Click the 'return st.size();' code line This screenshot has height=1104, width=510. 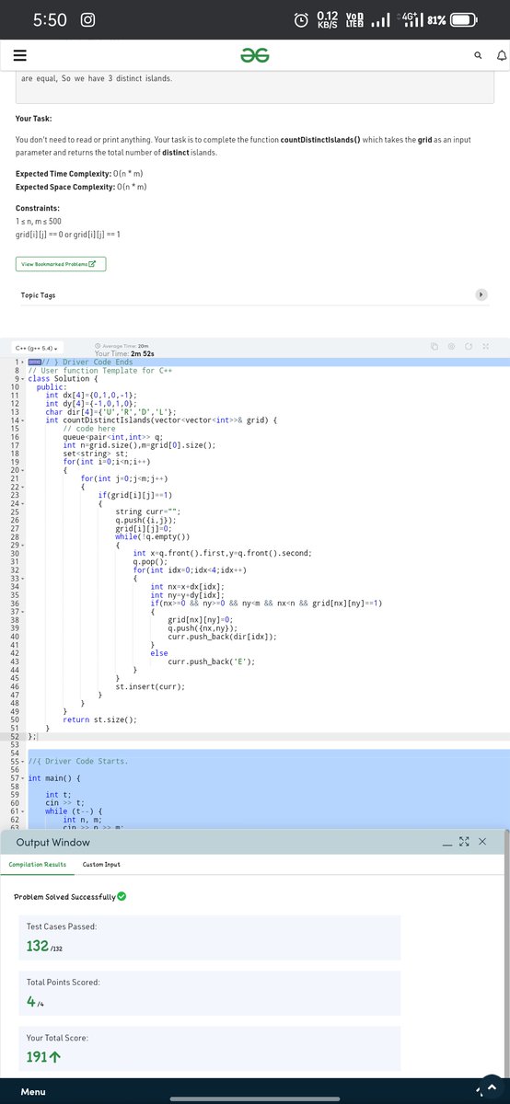pyautogui.click(x=99, y=719)
